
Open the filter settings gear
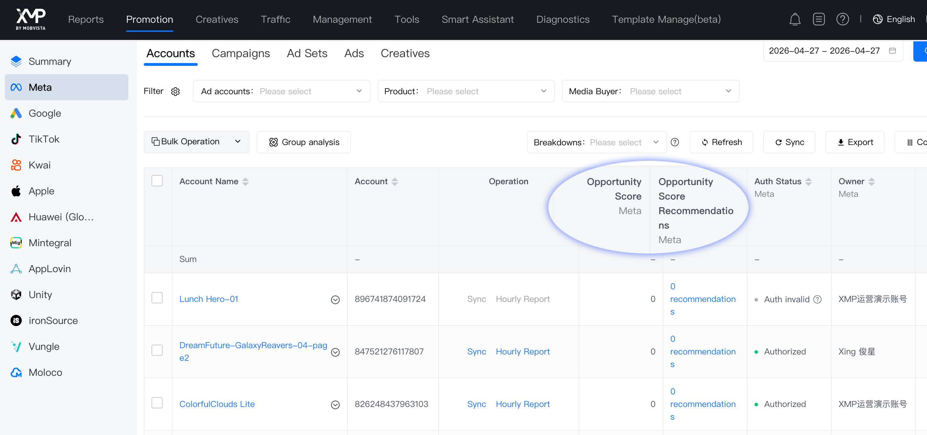point(175,91)
